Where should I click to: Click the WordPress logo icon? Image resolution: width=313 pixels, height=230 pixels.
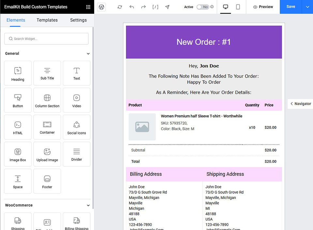tap(102, 7)
